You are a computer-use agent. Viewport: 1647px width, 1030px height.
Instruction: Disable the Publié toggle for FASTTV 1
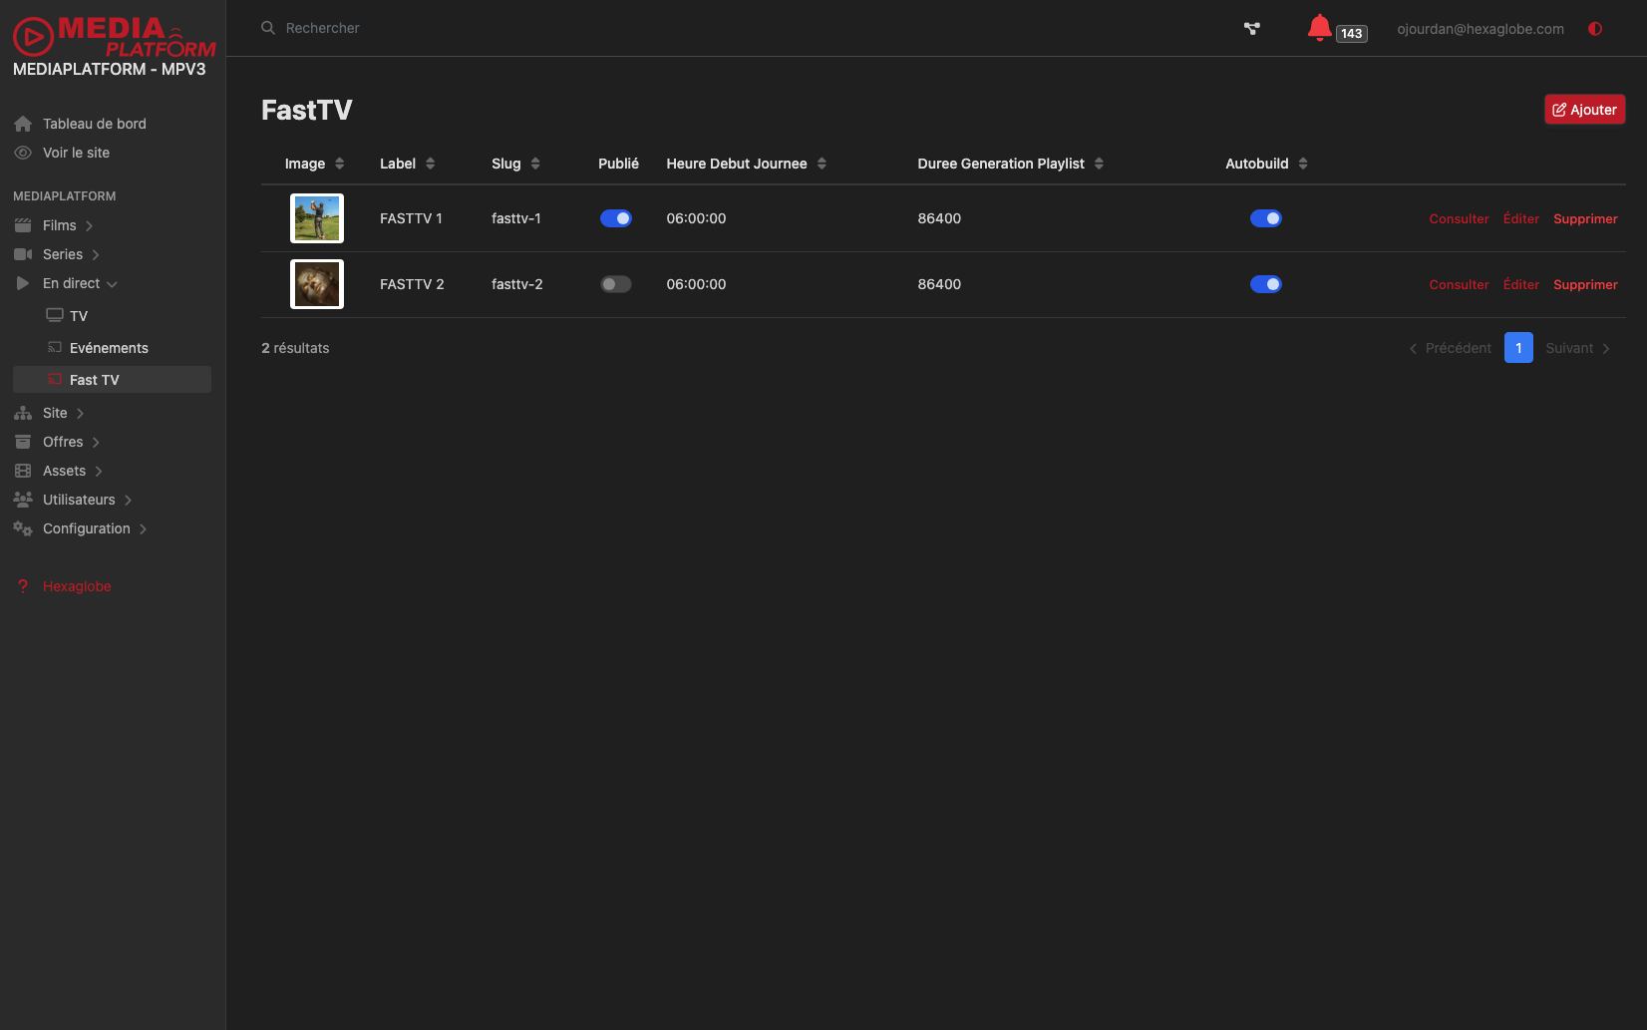coord(615,218)
